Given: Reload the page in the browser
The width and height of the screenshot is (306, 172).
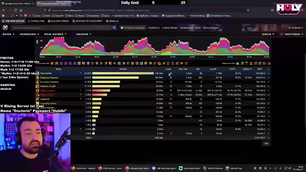Looking at the screenshot, I should pos(15,10).
